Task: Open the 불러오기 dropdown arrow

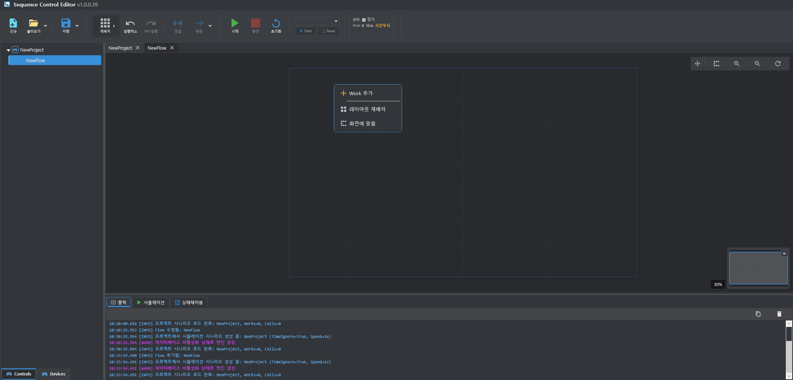Action: (x=46, y=26)
